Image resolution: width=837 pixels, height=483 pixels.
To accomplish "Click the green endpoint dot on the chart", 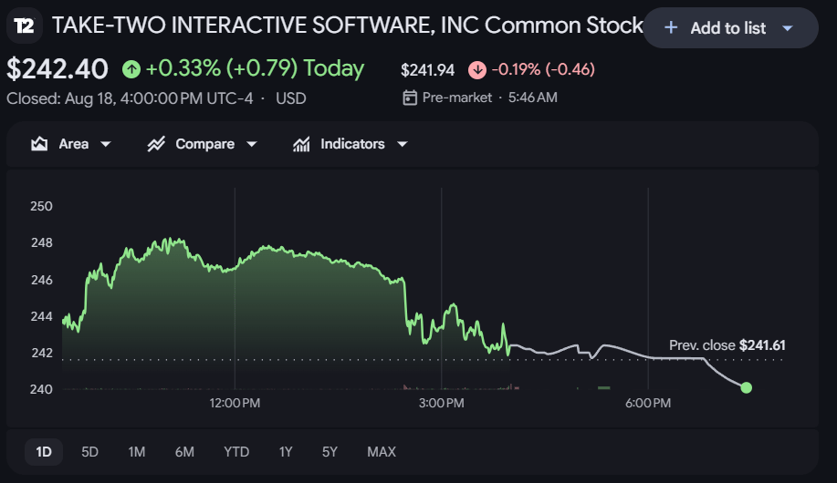I will (747, 387).
